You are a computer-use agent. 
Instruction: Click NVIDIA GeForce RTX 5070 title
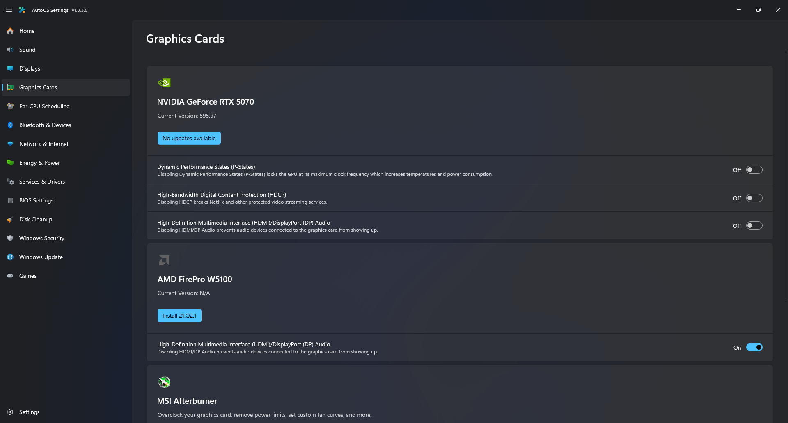pyautogui.click(x=206, y=102)
